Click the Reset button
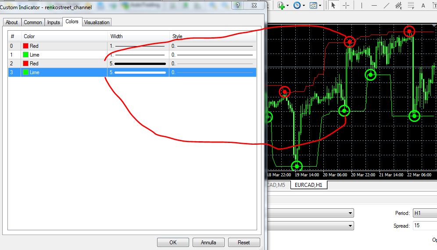Screen dimensions: 437x250 244,242
